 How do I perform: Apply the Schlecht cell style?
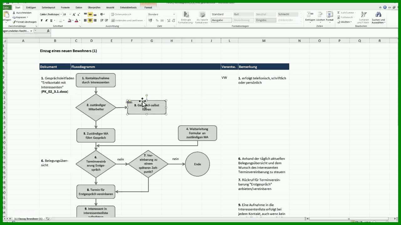point(288,14)
